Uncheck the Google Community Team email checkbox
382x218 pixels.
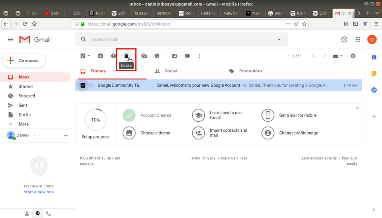[83, 85]
